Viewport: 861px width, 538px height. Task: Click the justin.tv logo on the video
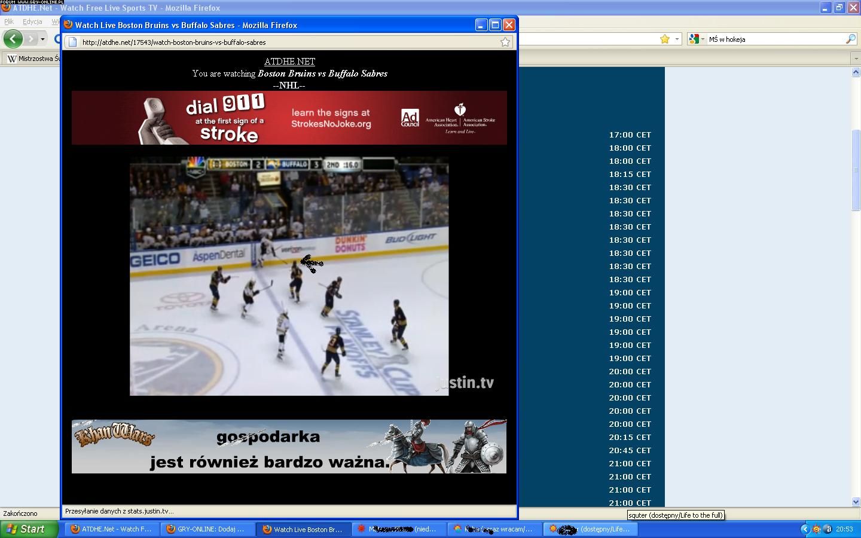465,383
